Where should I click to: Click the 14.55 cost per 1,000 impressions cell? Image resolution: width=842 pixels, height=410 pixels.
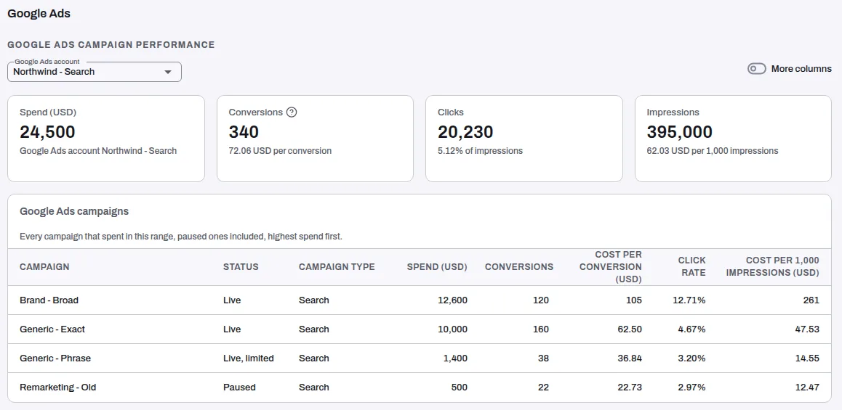click(x=807, y=358)
